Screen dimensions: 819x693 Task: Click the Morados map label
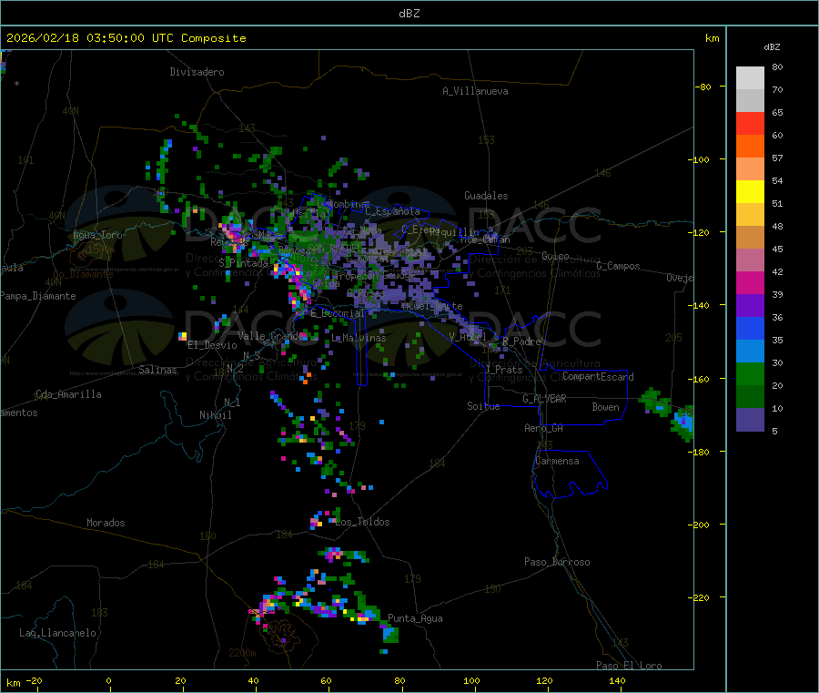[x=106, y=523]
